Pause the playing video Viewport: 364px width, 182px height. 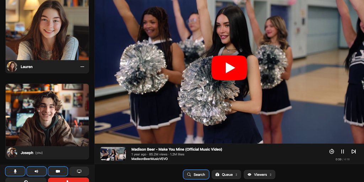tap(343, 151)
